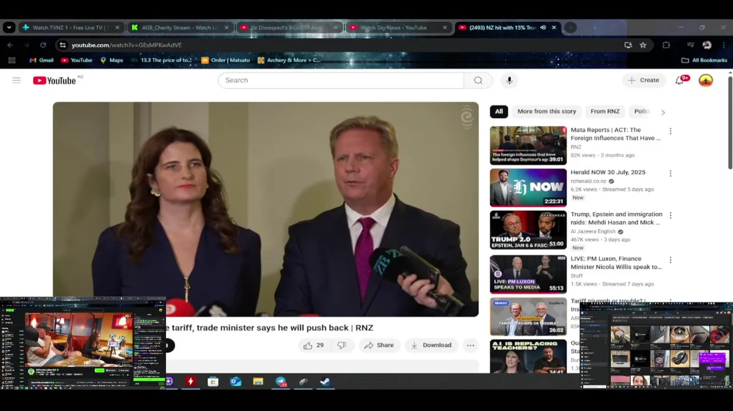This screenshot has width=733, height=411.
Task: Switch to the Watch Sky News tab
Action: (393, 27)
